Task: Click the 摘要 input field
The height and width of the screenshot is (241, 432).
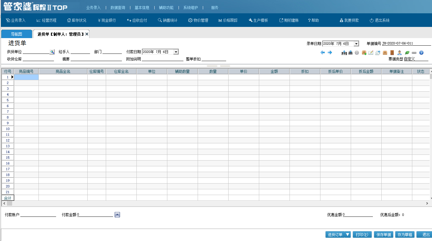Action: point(96,59)
